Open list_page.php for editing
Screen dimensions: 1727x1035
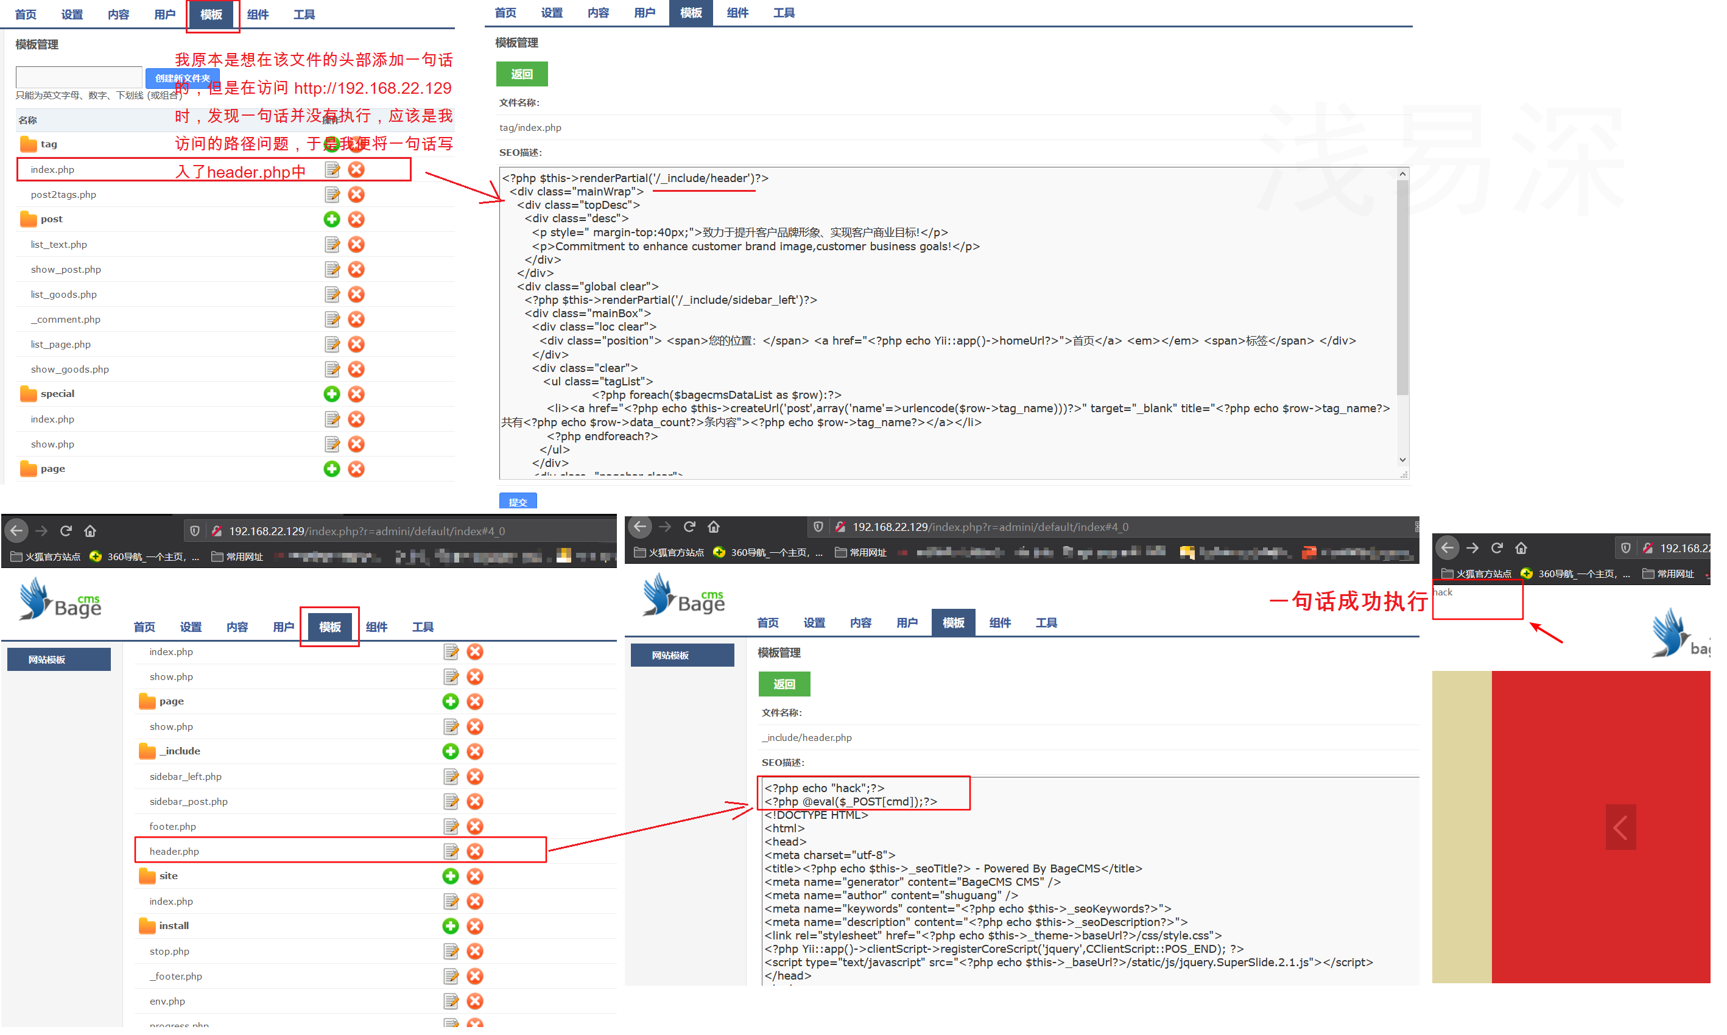[x=332, y=345]
